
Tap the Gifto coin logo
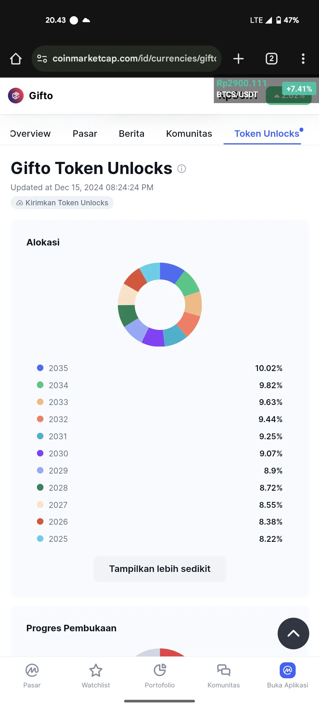[16, 96]
